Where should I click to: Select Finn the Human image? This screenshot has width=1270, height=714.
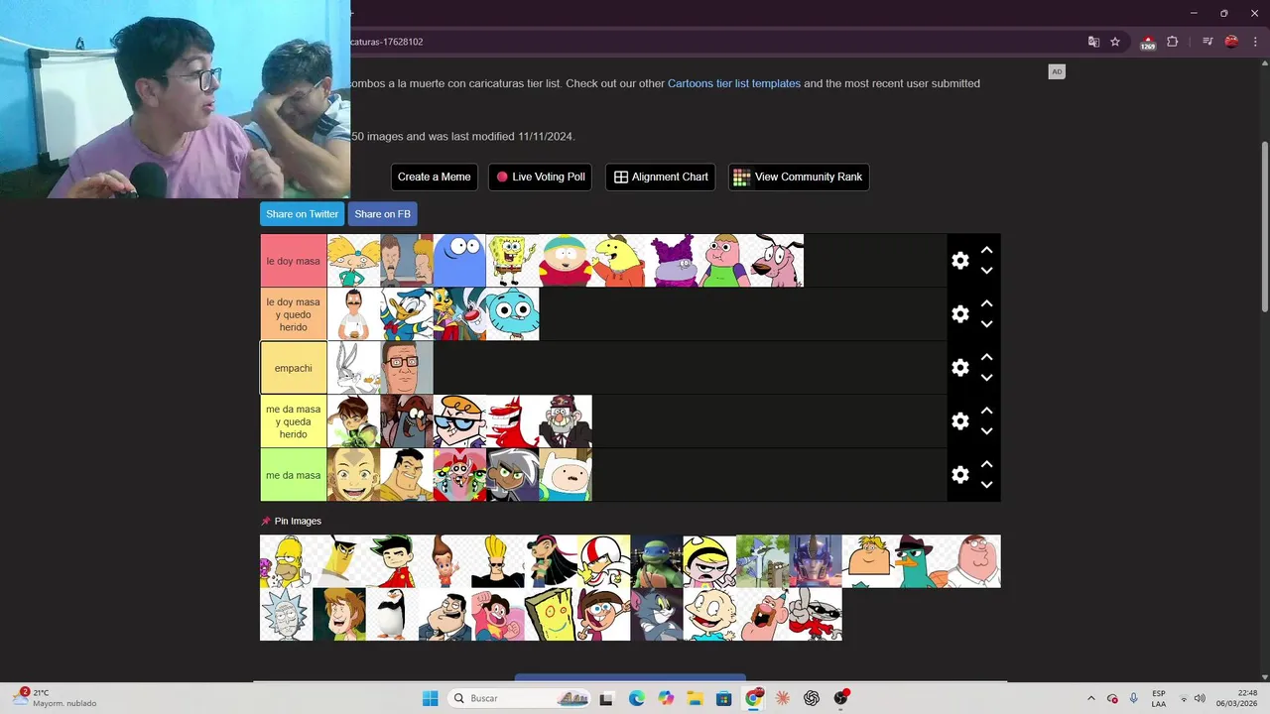click(566, 475)
